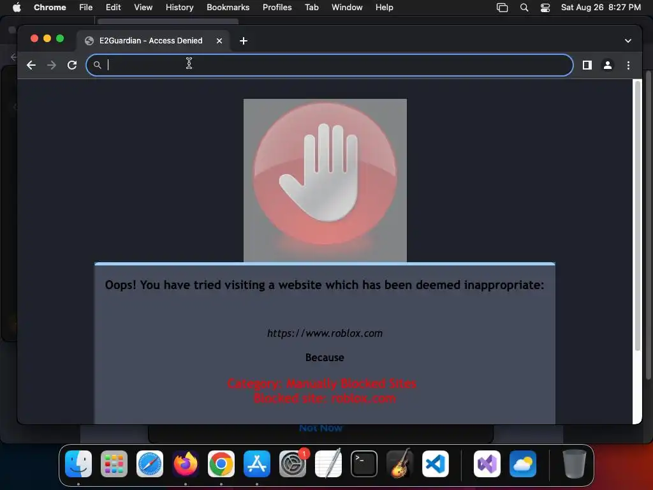
Task: Click the search magnifier in address bar
Action: pyautogui.click(x=97, y=65)
